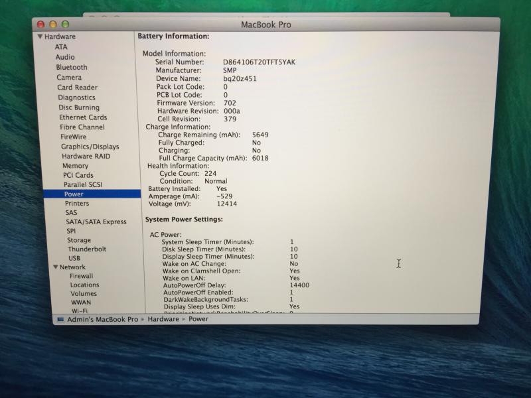Click Hardware in the bottom path bar

163,319
